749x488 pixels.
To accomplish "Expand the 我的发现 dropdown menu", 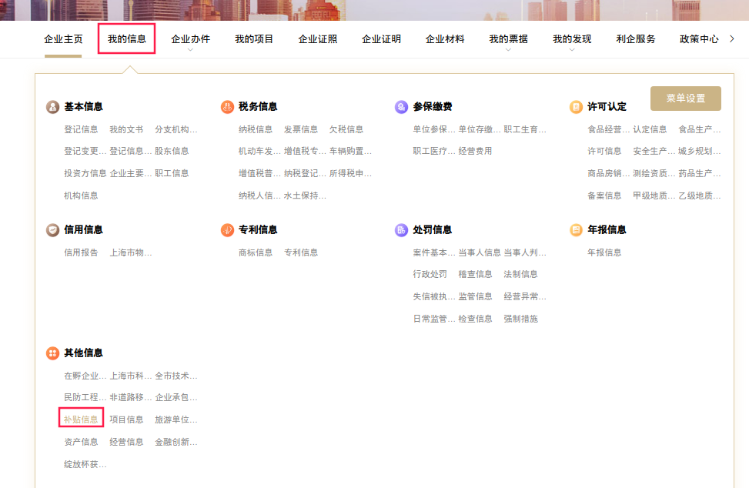I will click(572, 40).
